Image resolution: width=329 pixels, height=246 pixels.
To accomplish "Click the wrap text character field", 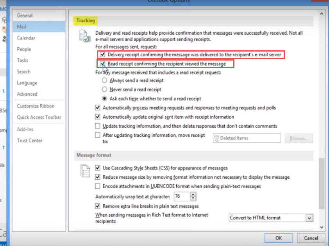I will 182,196.
